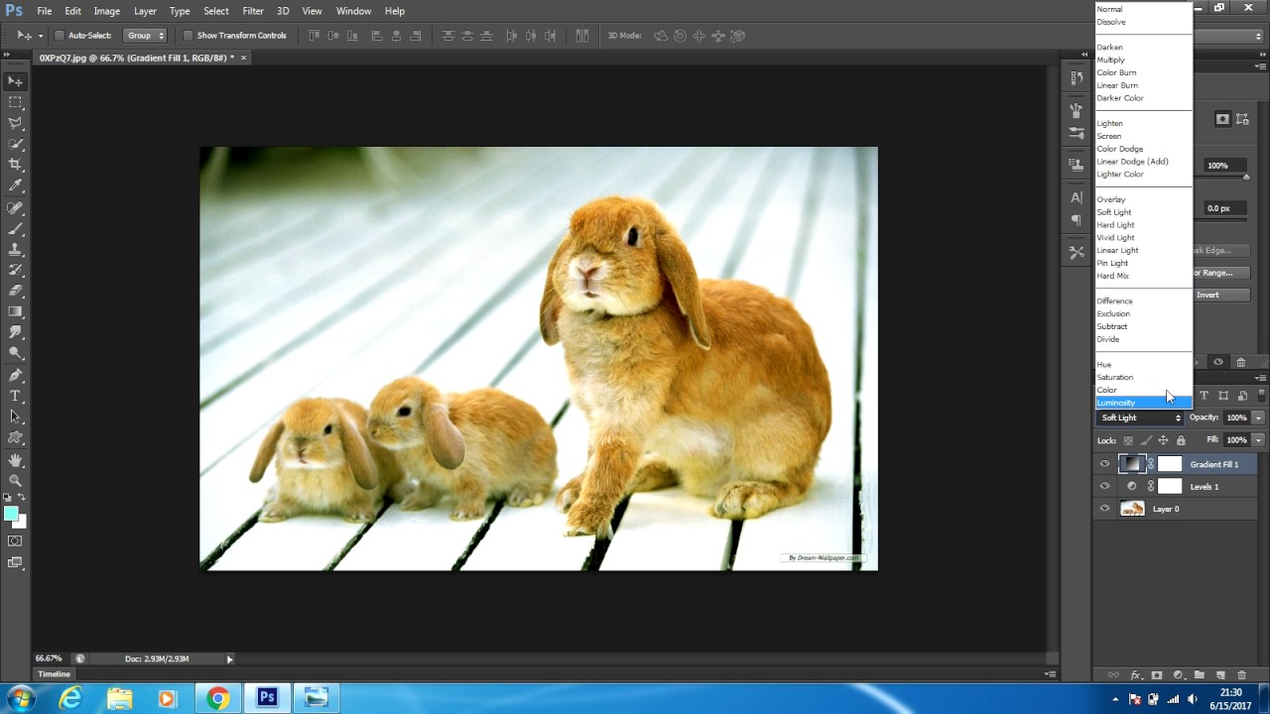
Task: Expand the layer Opacity dropdown arrow
Action: pos(1258,417)
